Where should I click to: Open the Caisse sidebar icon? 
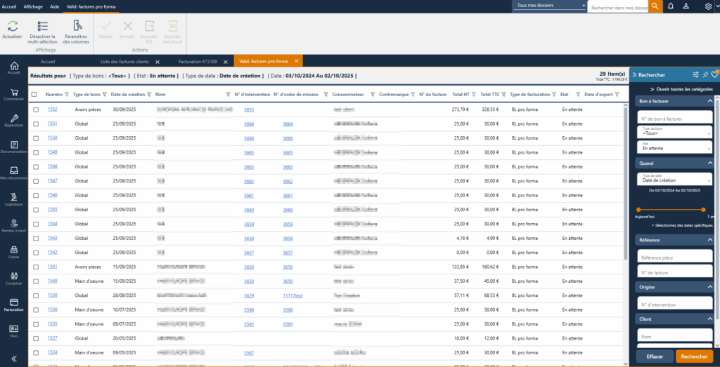pyautogui.click(x=14, y=251)
